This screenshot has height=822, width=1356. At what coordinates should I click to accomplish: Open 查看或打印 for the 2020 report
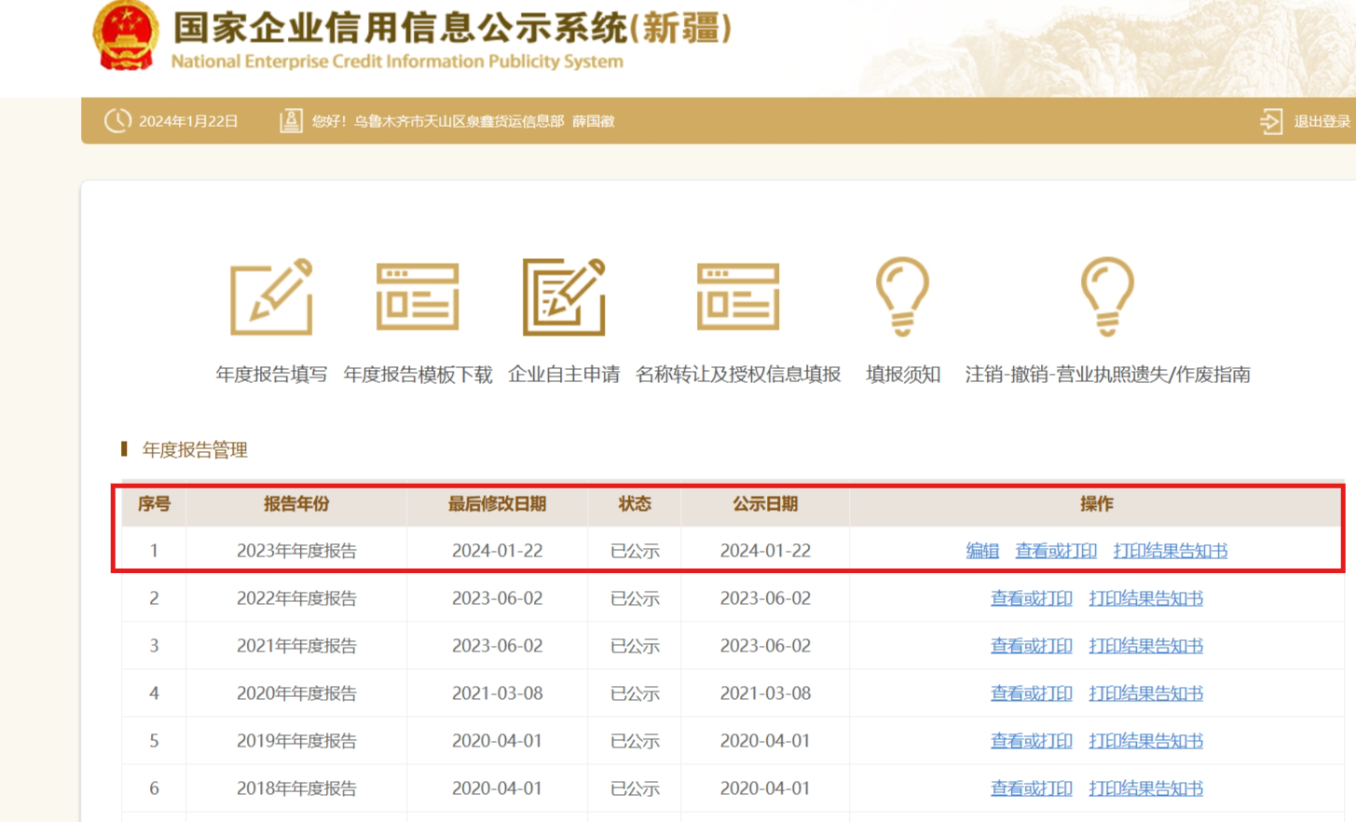coord(1032,693)
